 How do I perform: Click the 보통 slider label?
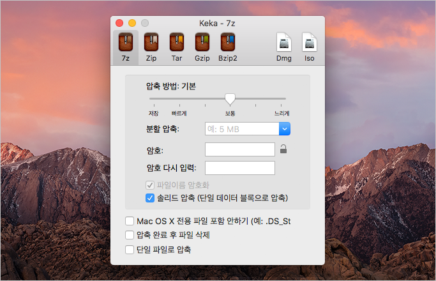[230, 113]
